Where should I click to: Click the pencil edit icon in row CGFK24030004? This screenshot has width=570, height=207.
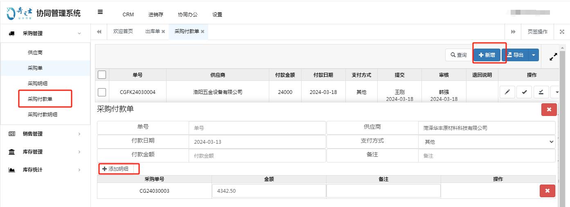[507, 92]
